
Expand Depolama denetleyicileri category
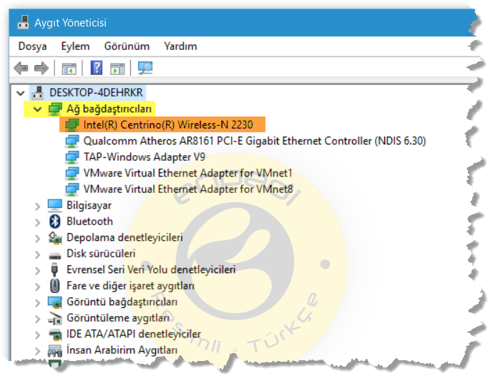(x=37, y=239)
